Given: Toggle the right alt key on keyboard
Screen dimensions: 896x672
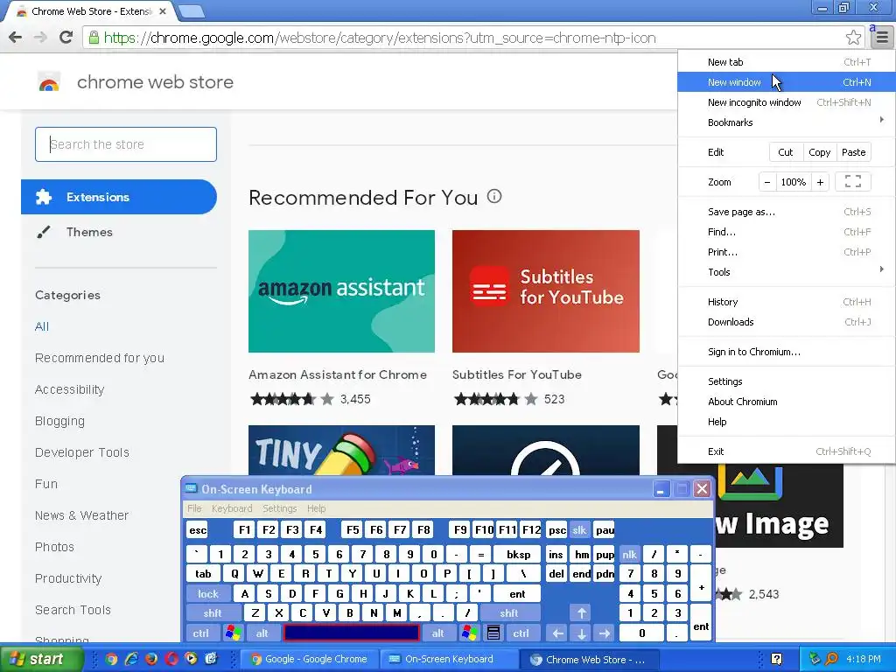Looking at the screenshot, I should point(438,633).
